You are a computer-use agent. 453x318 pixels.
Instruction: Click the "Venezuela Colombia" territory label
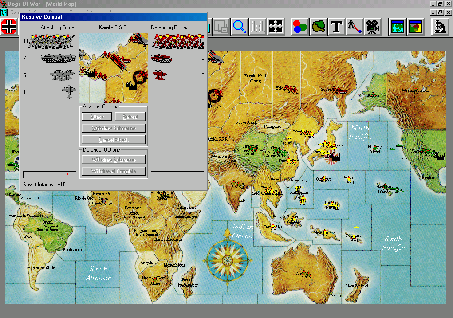26,215
